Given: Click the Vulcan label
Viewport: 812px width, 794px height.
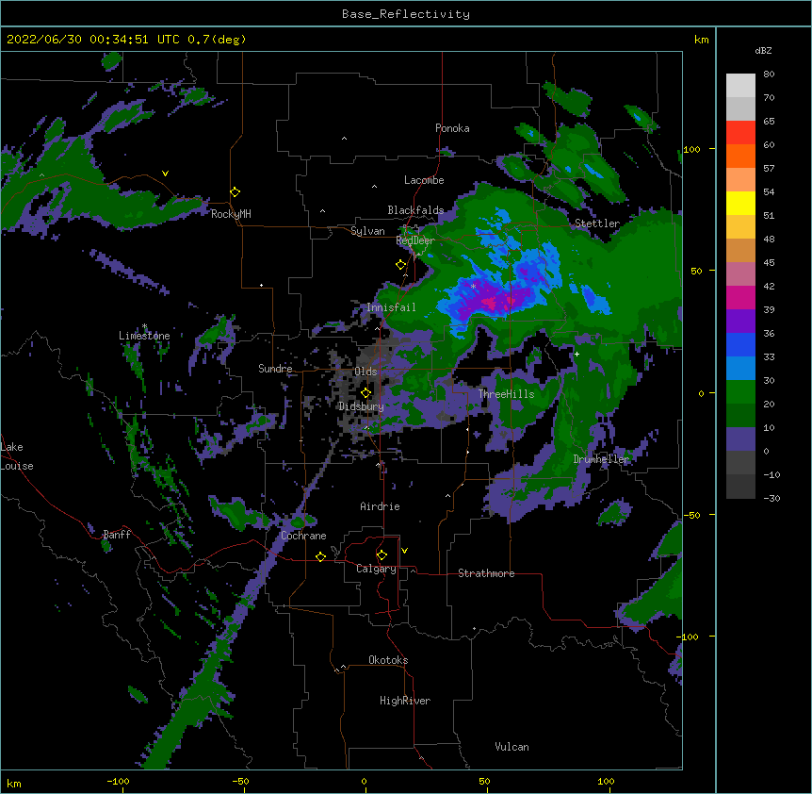Looking at the screenshot, I should [512, 747].
